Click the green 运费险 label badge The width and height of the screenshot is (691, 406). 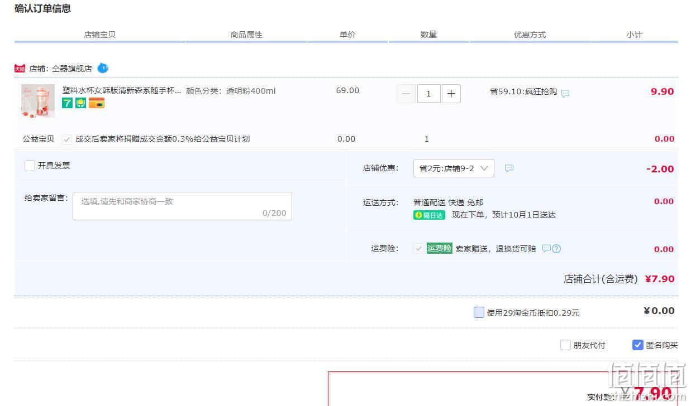point(439,249)
